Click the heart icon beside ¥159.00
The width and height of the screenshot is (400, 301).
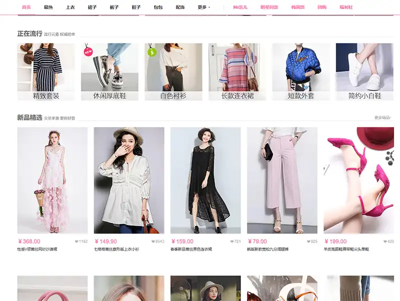pos(230,242)
